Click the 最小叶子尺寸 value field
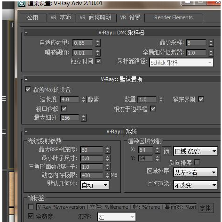This screenshot has height=222, width=222. click(x=92, y=158)
